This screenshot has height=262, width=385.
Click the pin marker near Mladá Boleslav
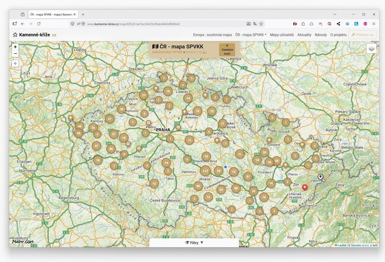coord(184,112)
